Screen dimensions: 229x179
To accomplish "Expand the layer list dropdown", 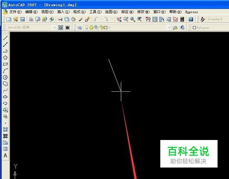I will pyautogui.click(x=169, y=28).
